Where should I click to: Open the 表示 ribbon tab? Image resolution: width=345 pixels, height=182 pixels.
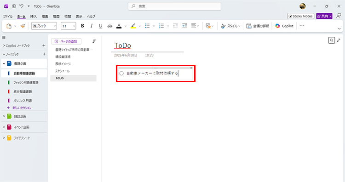tap(79, 16)
